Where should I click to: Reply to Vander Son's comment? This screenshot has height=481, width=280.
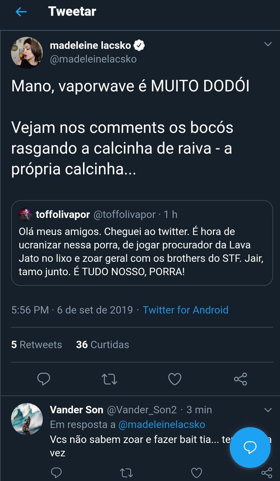coord(57,473)
